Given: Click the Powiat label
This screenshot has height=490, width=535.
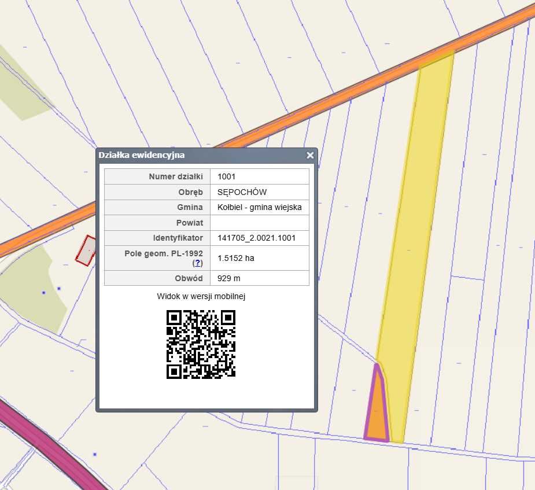Looking at the screenshot, I should click(x=189, y=223).
